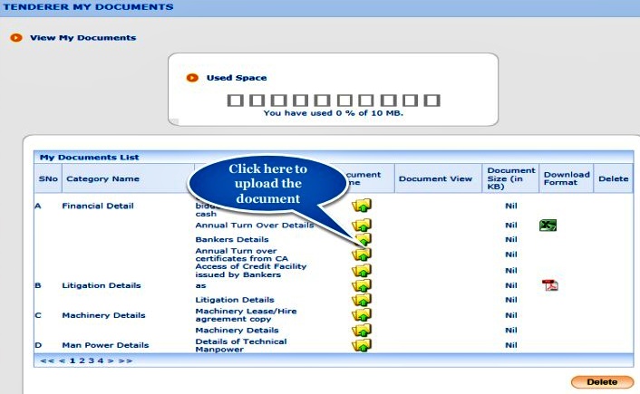Upload Access of Credit Facility document
This screenshot has height=394, width=640.
click(362, 271)
